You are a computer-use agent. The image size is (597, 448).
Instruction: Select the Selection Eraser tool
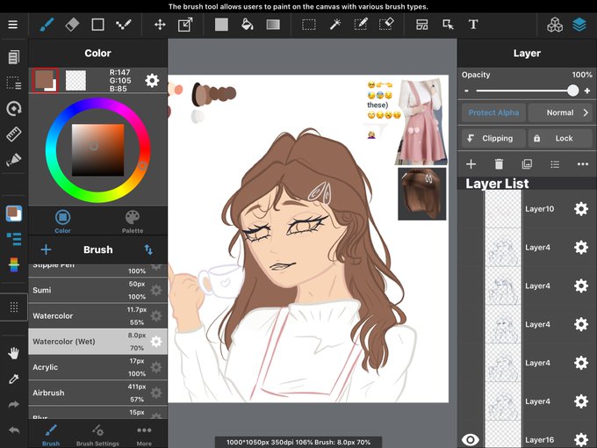point(386,25)
